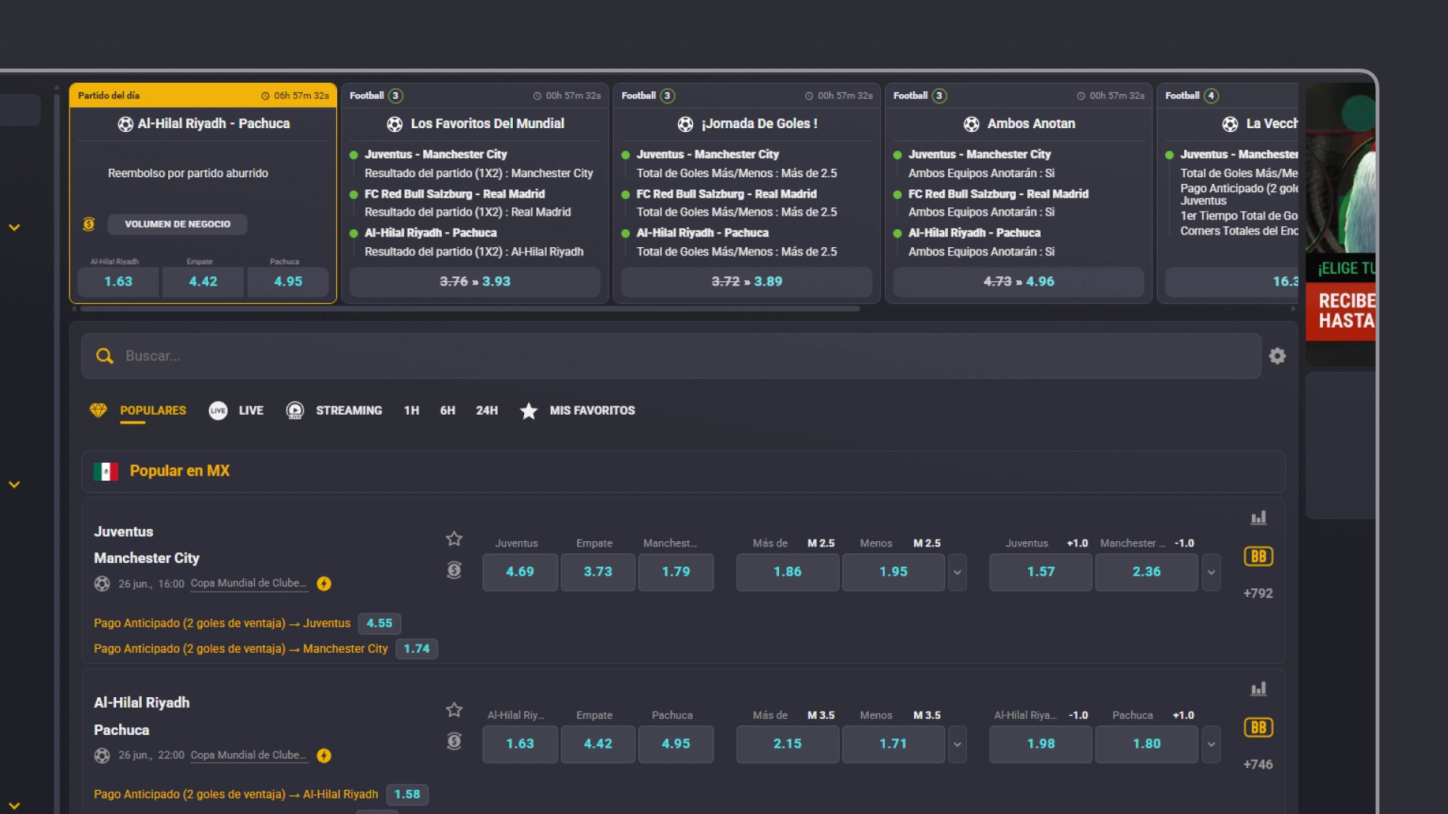Screen dimensions: 1448x814
Task: Click coin icon beside Juventus match
Action: [x=454, y=570]
